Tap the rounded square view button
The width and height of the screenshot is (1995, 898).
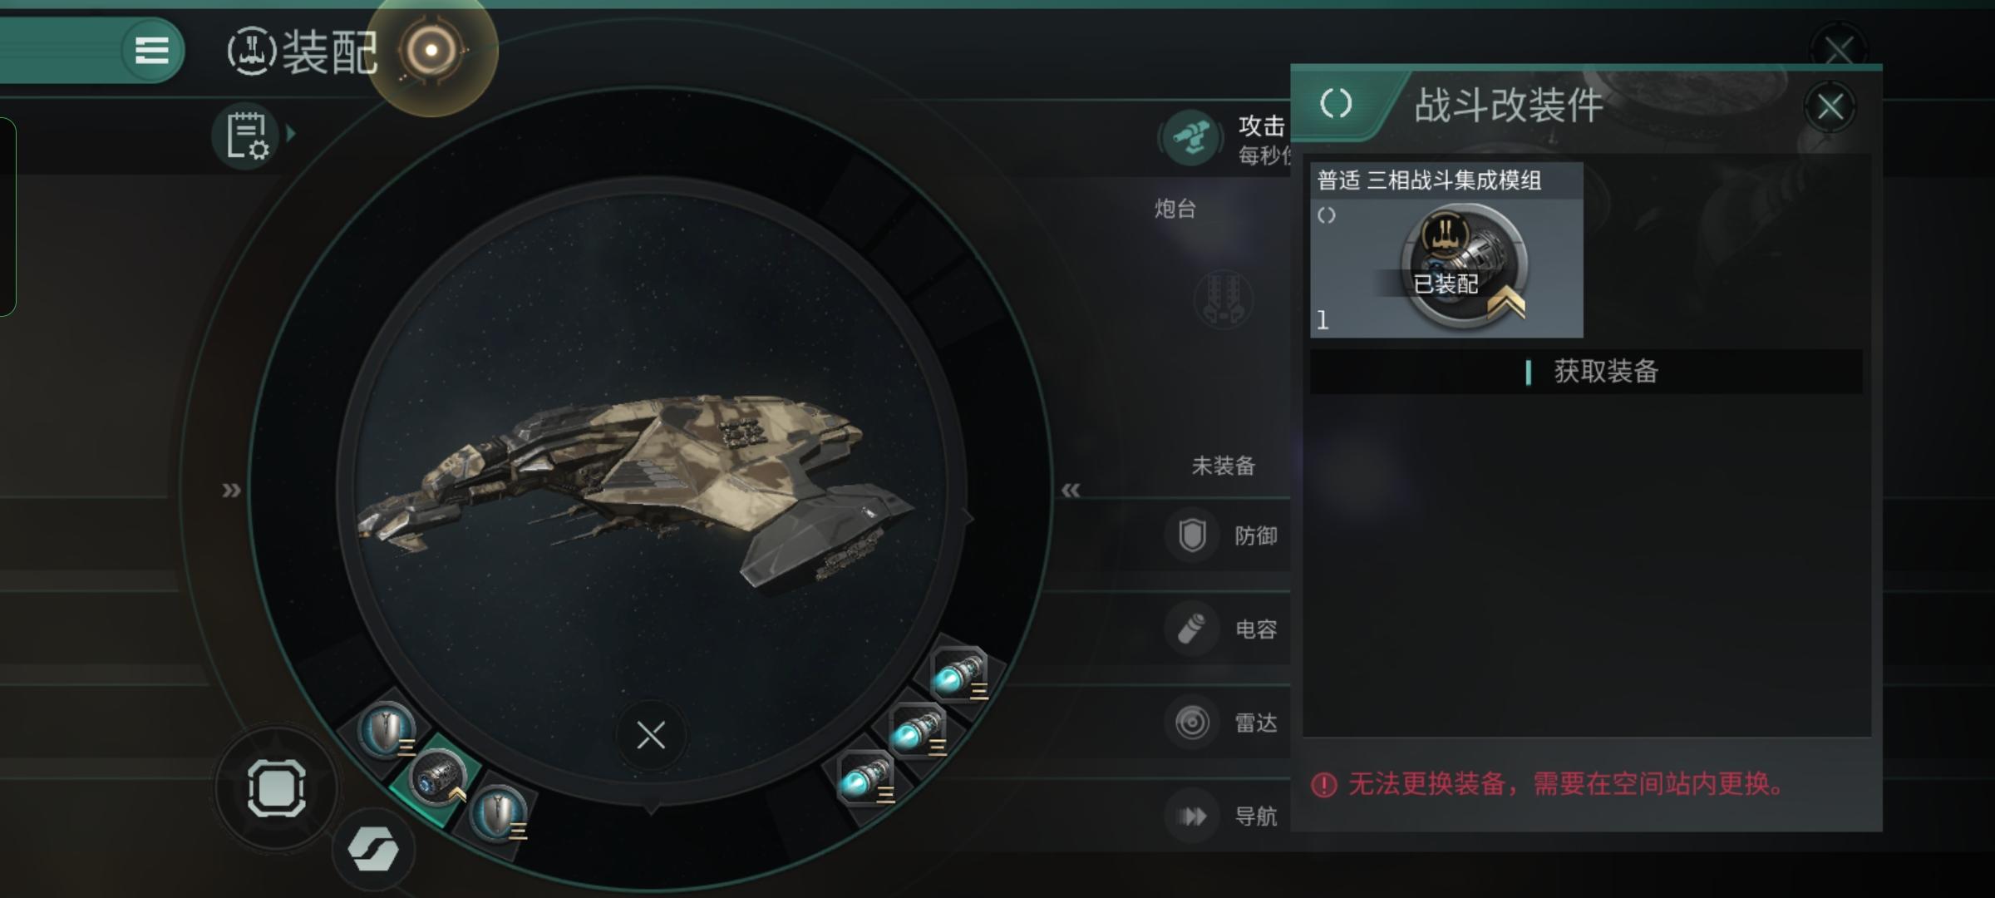[277, 787]
